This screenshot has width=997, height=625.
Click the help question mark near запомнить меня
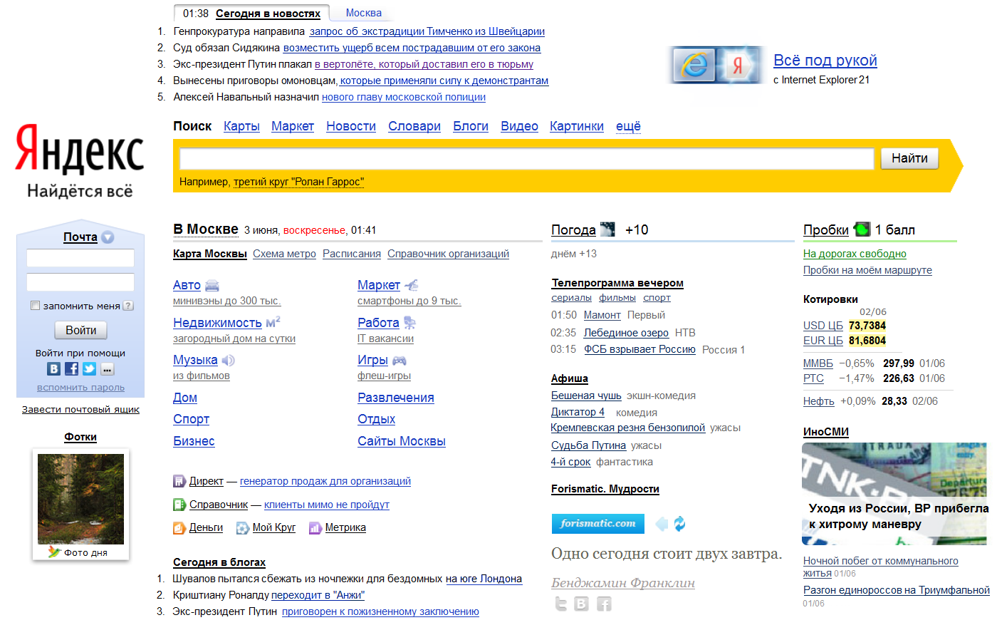point(128,306)
